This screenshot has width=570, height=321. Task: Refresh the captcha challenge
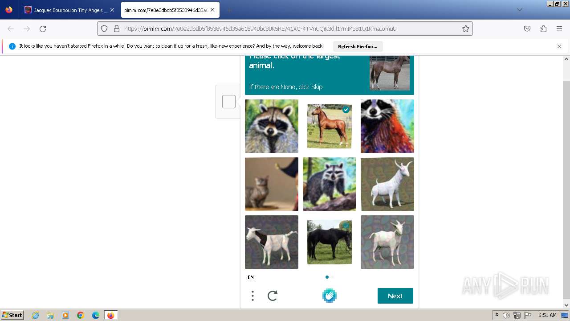pos(273,296)
